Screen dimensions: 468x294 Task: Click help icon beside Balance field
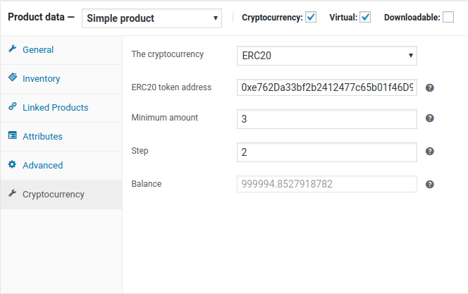pos(430,185)
